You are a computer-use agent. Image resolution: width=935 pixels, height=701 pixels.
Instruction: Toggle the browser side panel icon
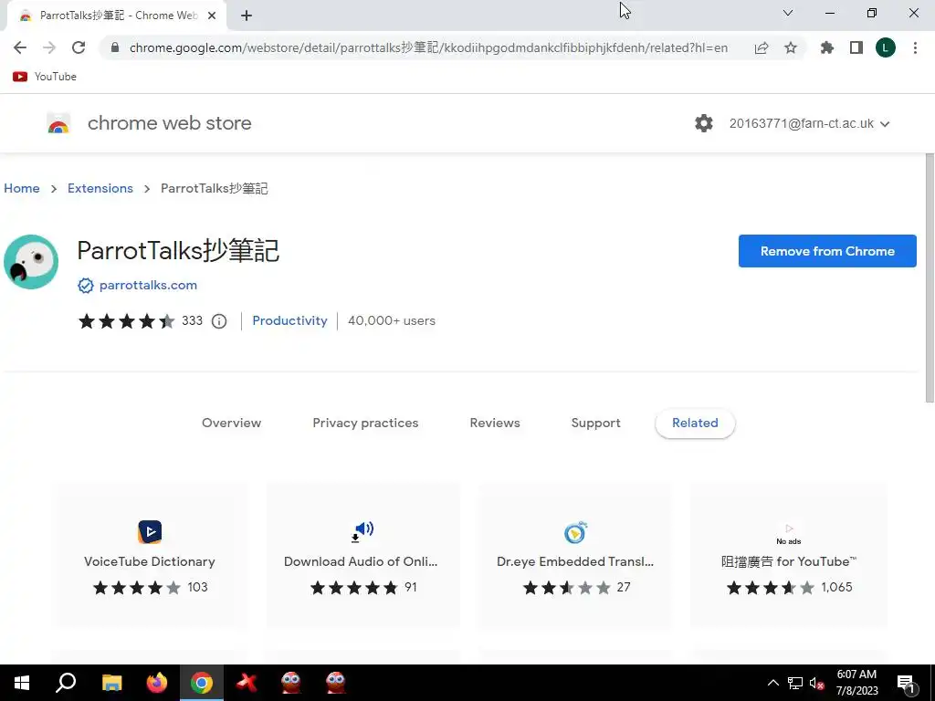pos(856,47)
